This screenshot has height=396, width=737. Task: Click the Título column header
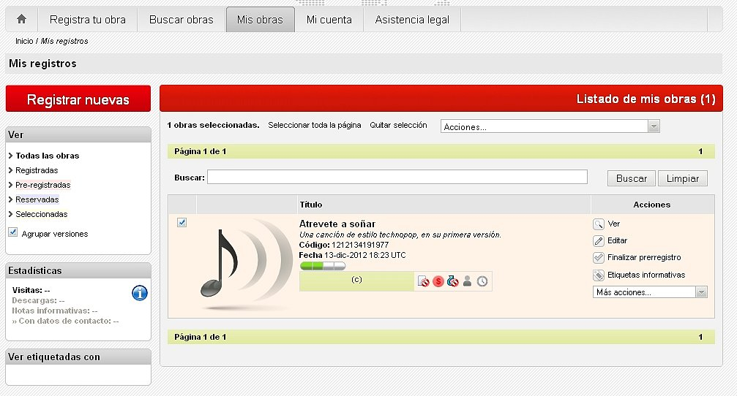(x=311, y=205)
